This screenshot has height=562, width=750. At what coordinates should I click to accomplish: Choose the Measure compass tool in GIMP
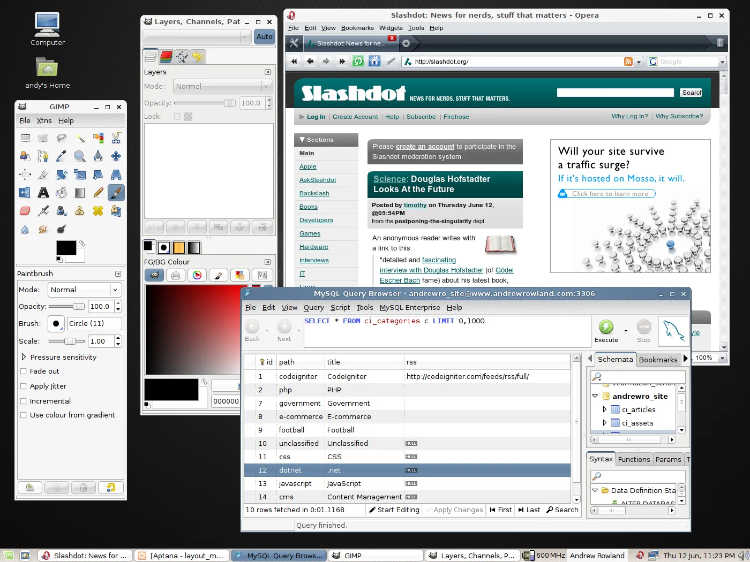98,156
